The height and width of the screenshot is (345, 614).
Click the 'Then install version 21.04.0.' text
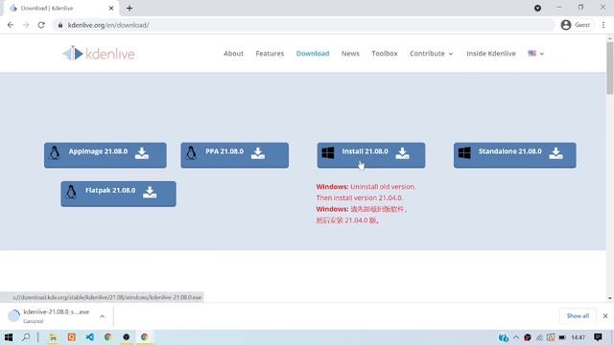pos(360,198)
